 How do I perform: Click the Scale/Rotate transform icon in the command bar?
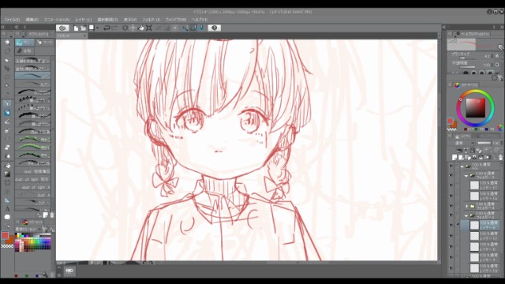click(x=149, y=28)
